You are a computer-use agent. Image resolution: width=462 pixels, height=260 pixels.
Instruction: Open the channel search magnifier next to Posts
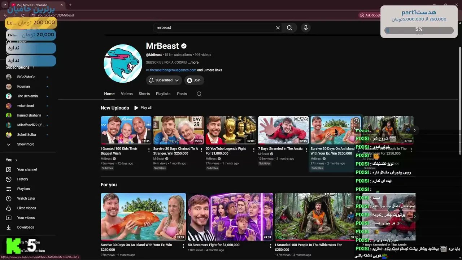click(199, 94)
